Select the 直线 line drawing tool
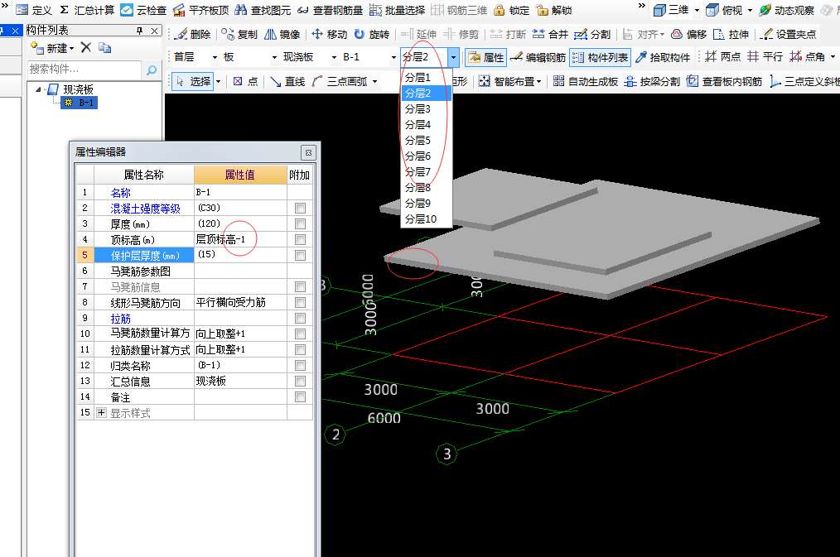The height and width of the screenshot is (557, 840). click(287, 81)
